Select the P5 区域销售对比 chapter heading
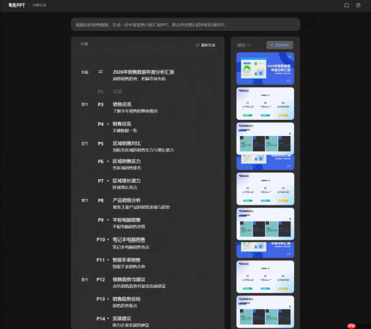 tap(127, 143)
